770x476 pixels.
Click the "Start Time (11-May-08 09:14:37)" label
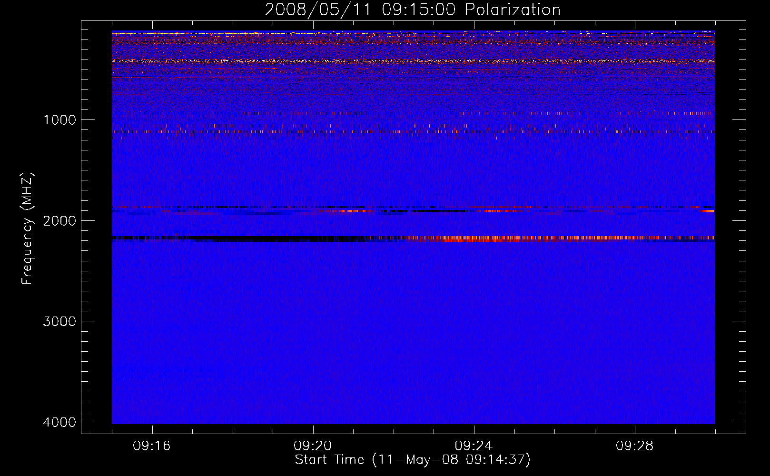tap(413, 460)
